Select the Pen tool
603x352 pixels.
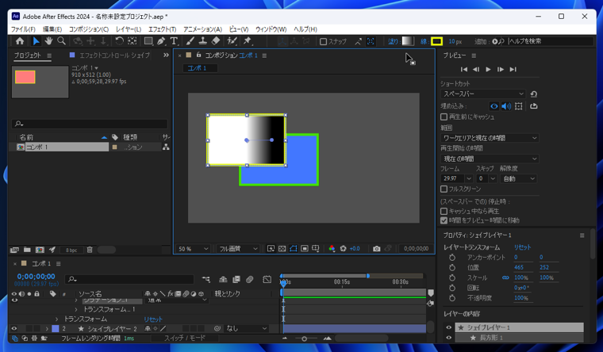click(161, 41)
